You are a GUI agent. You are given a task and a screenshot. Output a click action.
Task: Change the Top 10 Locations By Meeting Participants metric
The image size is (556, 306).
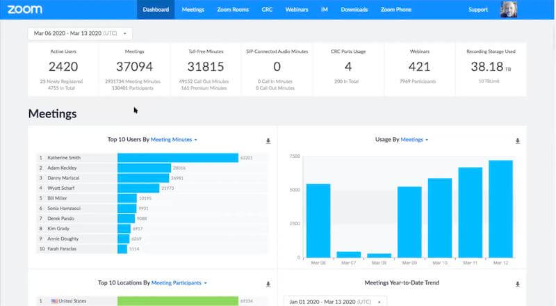(x=179, y=283)
